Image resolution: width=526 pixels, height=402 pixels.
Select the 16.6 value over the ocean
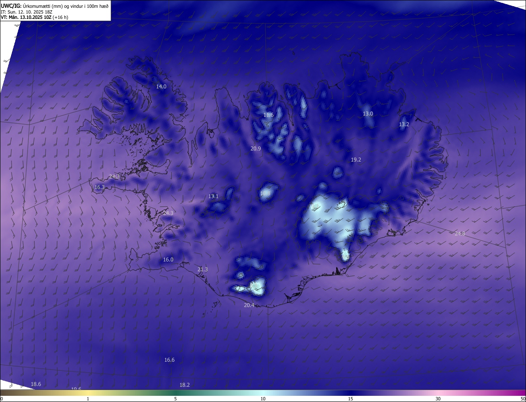coord(169,360)
